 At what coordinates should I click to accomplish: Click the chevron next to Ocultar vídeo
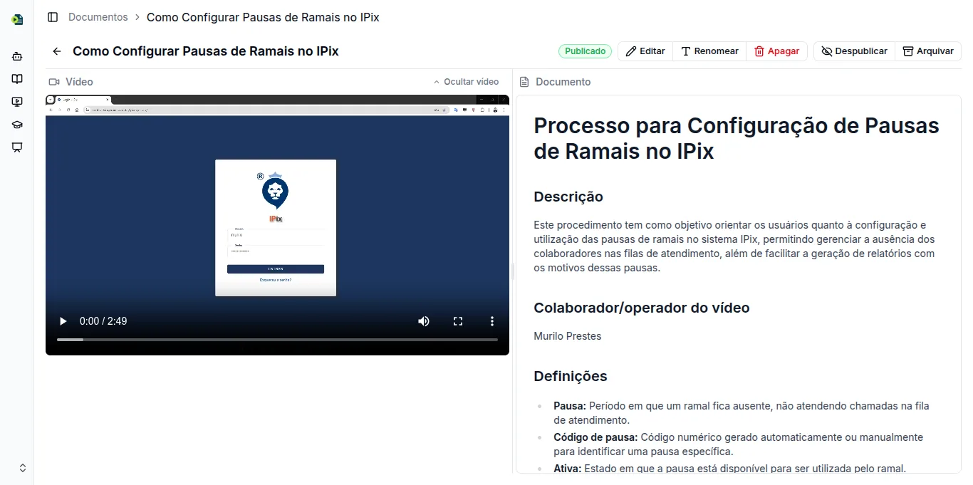[x=435, y=81]
